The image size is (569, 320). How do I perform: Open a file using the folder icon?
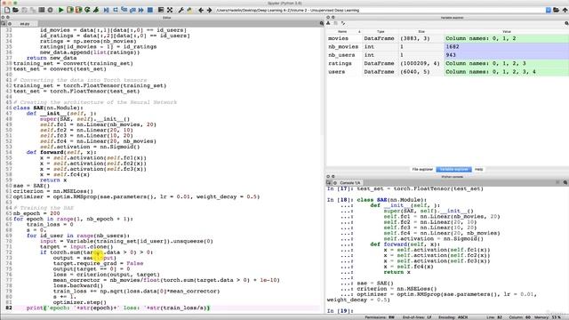pyautogui.click(x=16, y=10)
